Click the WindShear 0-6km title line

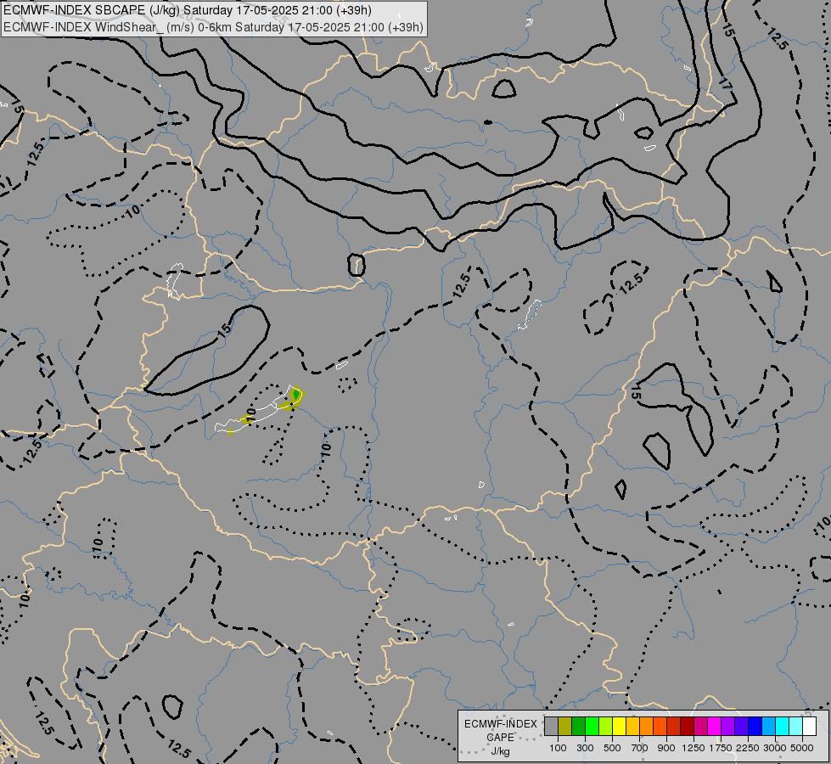(x=214, y=27)
